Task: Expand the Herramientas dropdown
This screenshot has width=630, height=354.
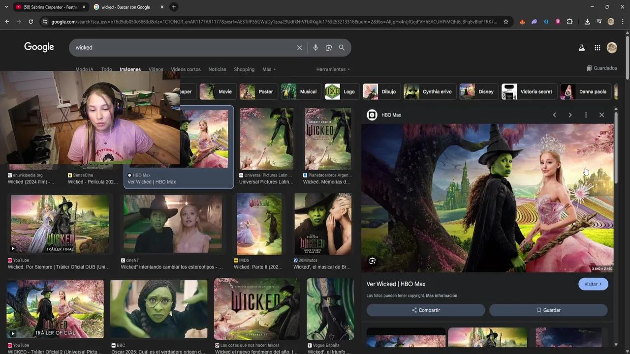Action: pyautogui.click(x=333, y=69)
